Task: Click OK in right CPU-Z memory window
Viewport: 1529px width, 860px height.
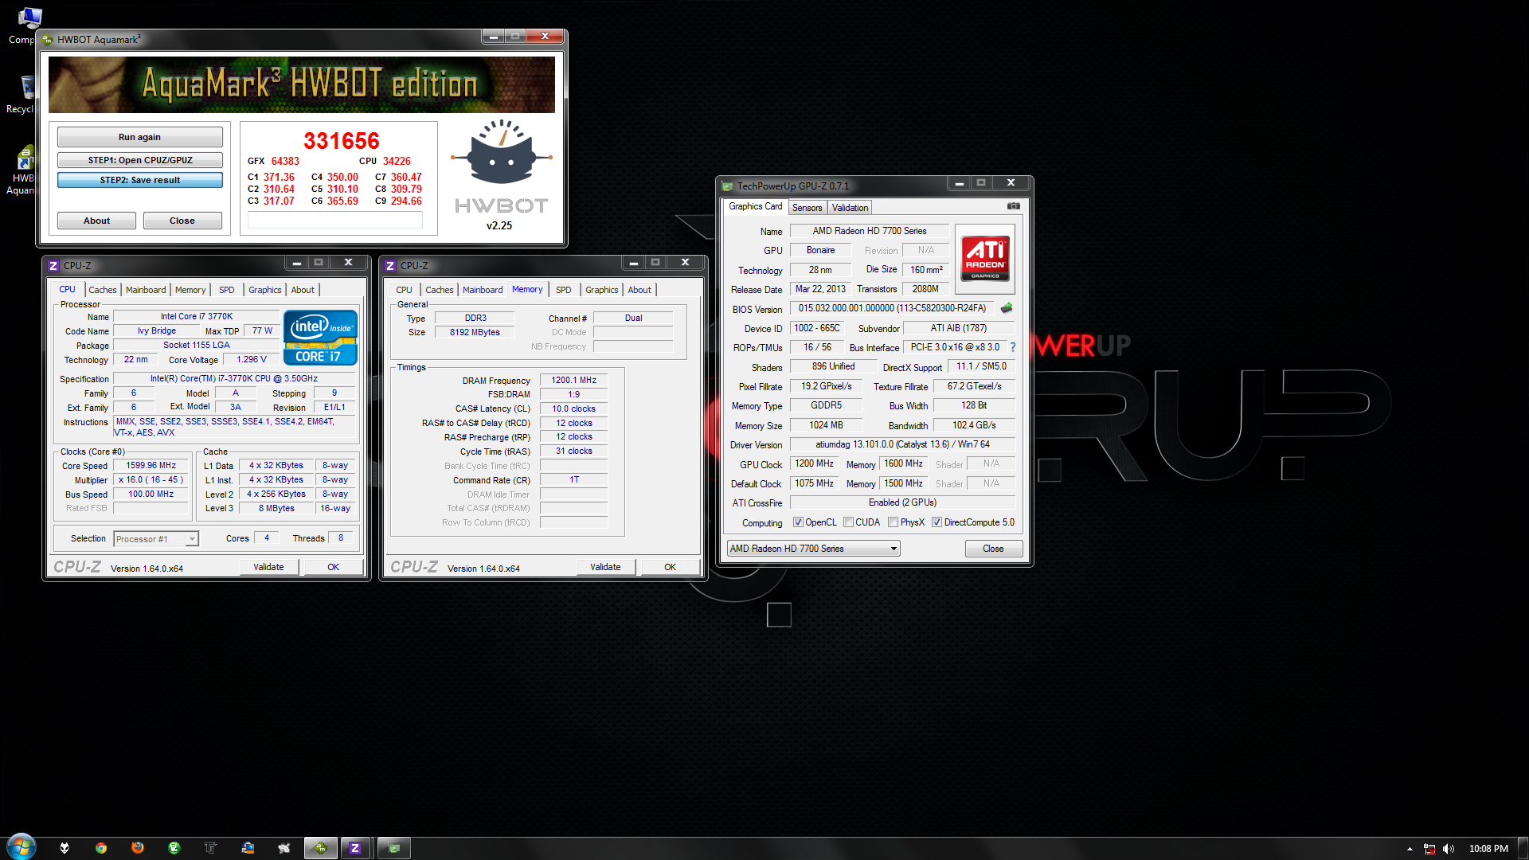Action: pyautogui.click(x=670, y=567)
